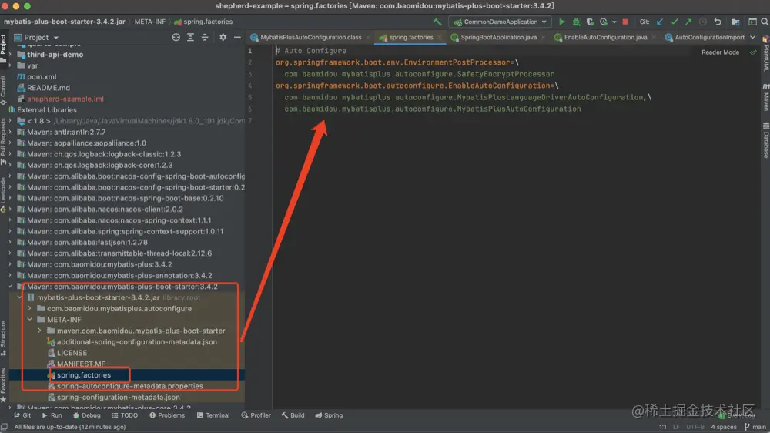
Task: Select opened file target icon in Project panel
Action: click(176, 37)
